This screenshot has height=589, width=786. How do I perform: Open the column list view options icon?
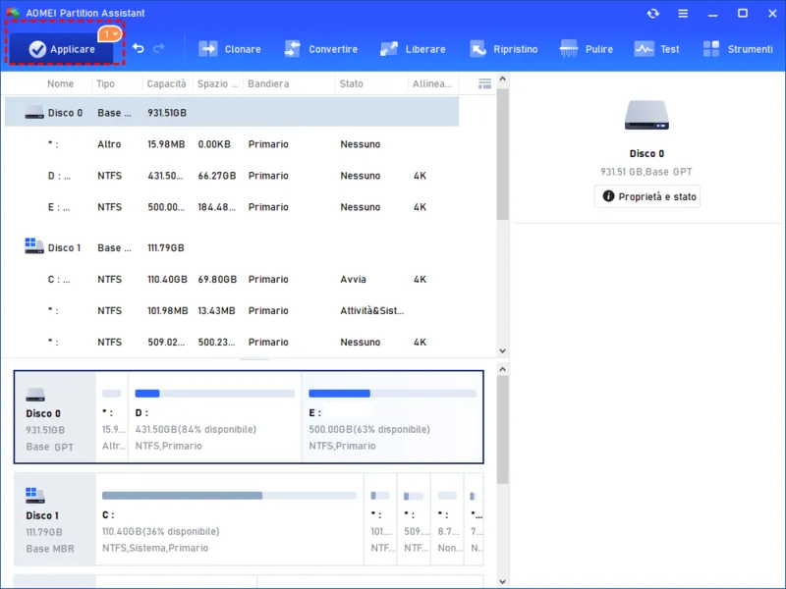coord(483,83)
